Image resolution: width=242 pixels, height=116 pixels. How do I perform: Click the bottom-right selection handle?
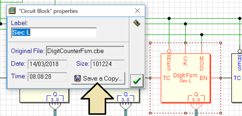[221, 113]
